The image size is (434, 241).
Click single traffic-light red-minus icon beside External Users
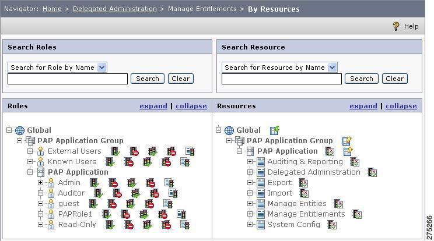134,151
